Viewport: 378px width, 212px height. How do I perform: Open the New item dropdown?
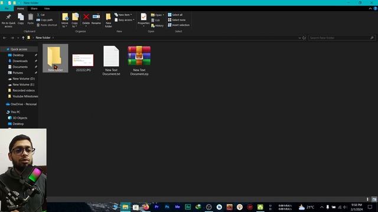[x=123, y=15]
